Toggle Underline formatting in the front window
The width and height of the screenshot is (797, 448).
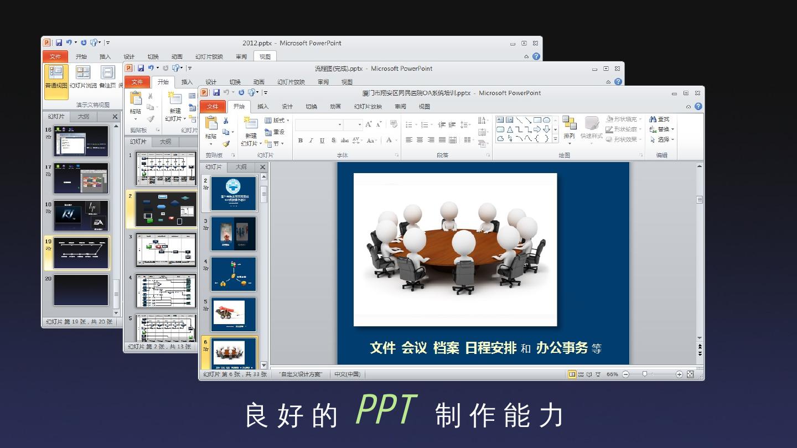322,140
